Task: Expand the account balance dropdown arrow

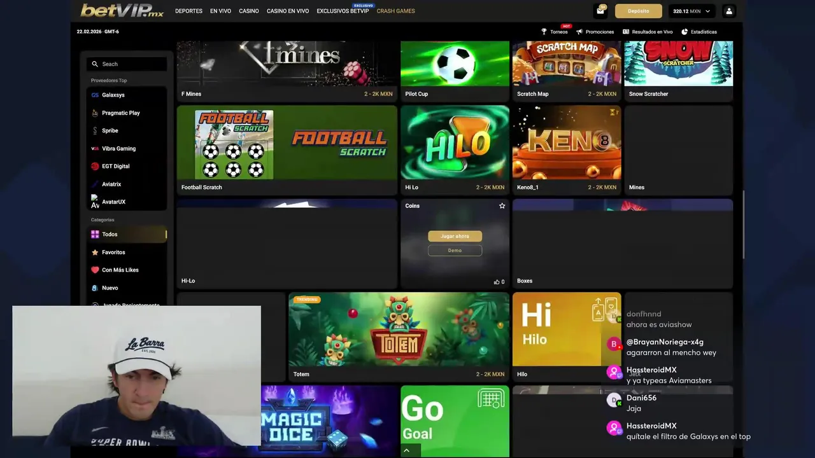Action: point(707,11)
